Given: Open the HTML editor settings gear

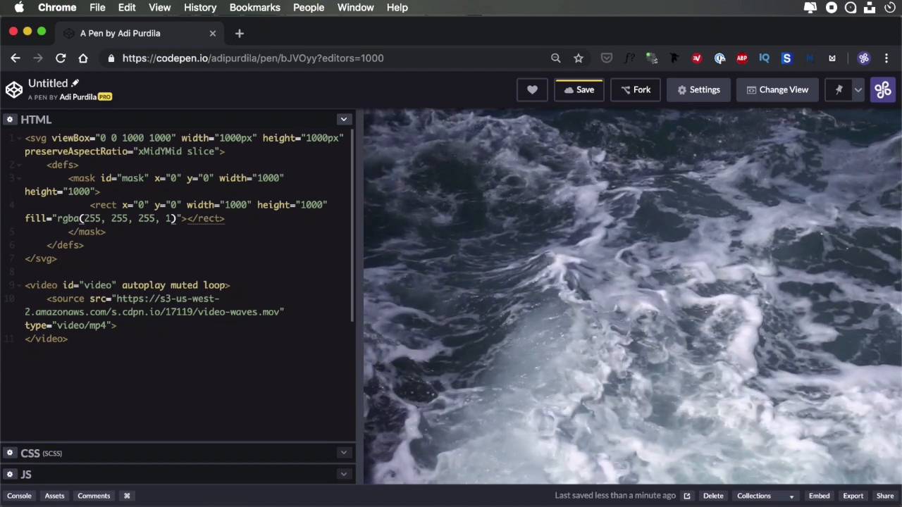Looking at the screenshot, I should pyautogui.click(x=10, y=120).
